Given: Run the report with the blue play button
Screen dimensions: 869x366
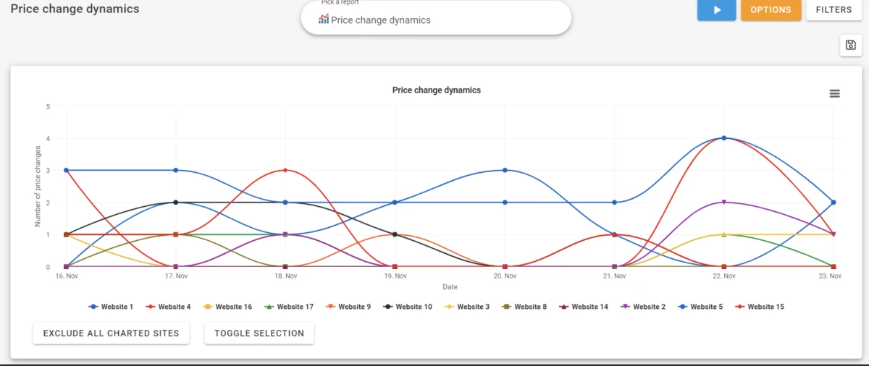Looking at the screenshot, I should (x=717, y=10).
